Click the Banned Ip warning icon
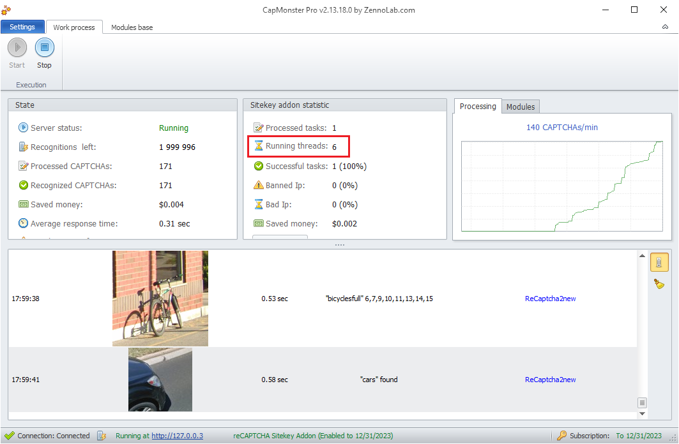 pyautogui.click(x=259, y=185)
